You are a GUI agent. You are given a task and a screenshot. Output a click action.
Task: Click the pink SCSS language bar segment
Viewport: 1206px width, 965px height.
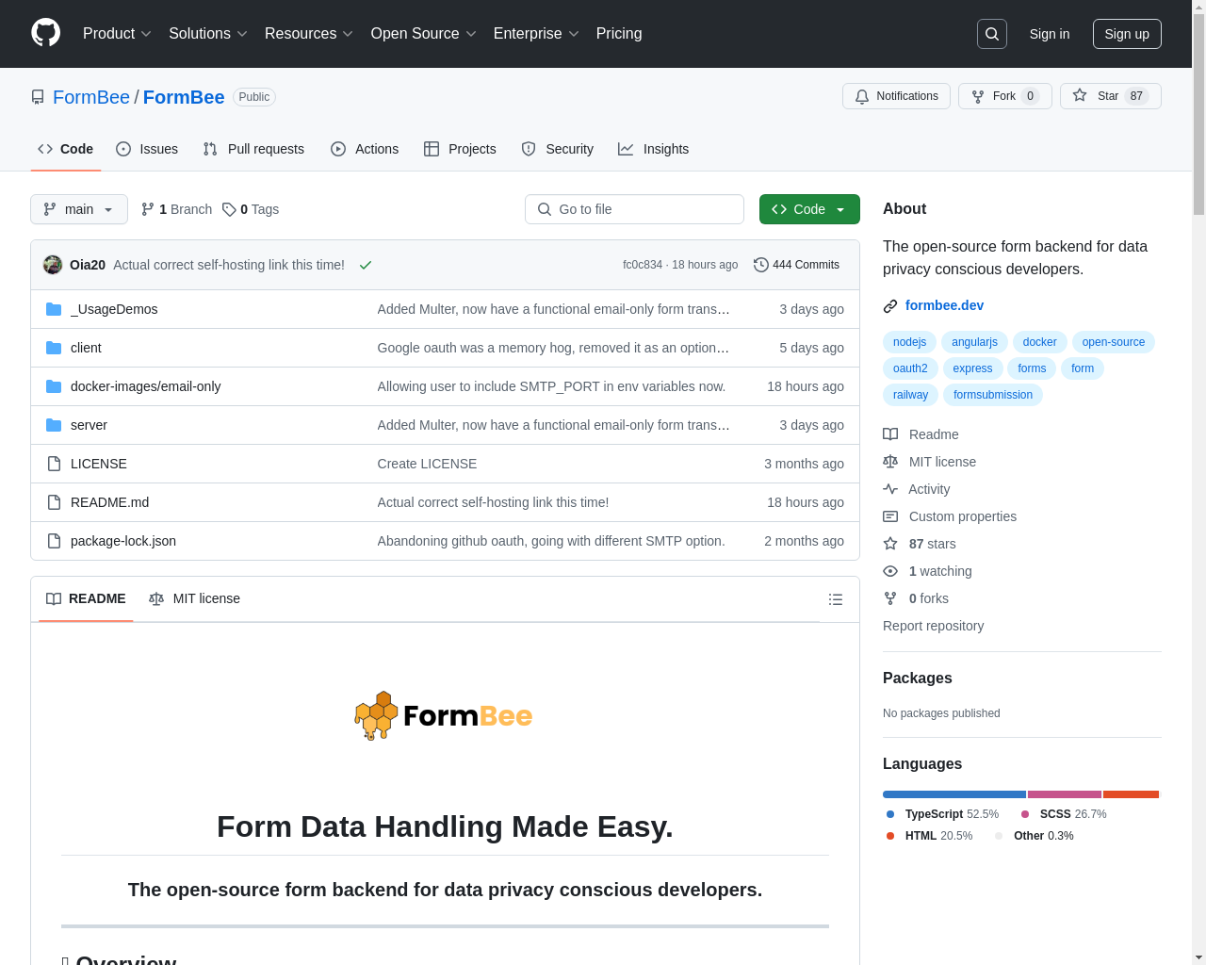1065,794
